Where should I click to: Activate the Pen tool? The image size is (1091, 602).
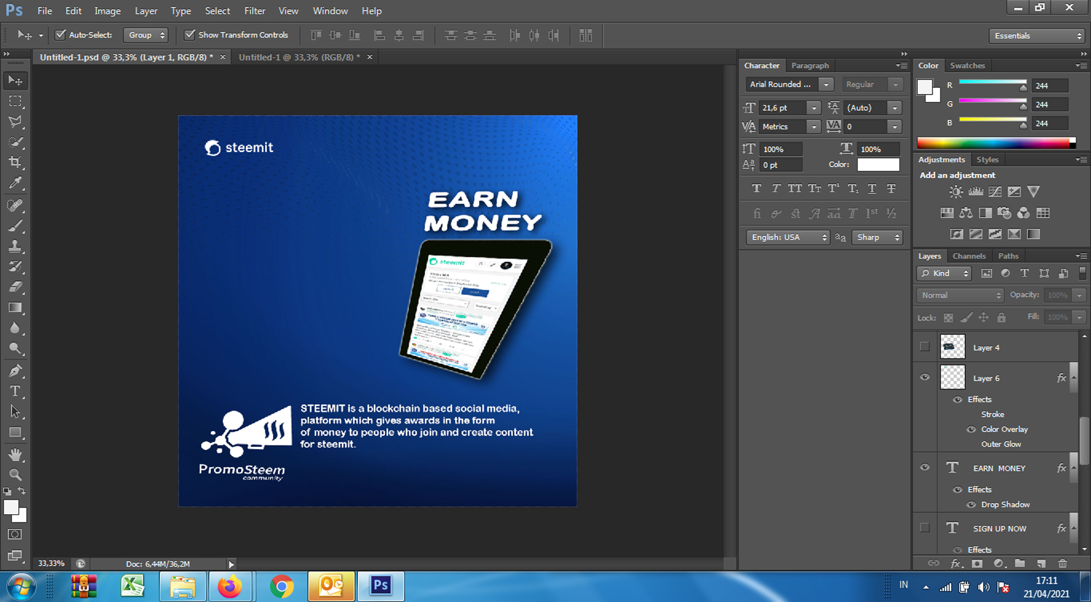(x=15, y=370)
